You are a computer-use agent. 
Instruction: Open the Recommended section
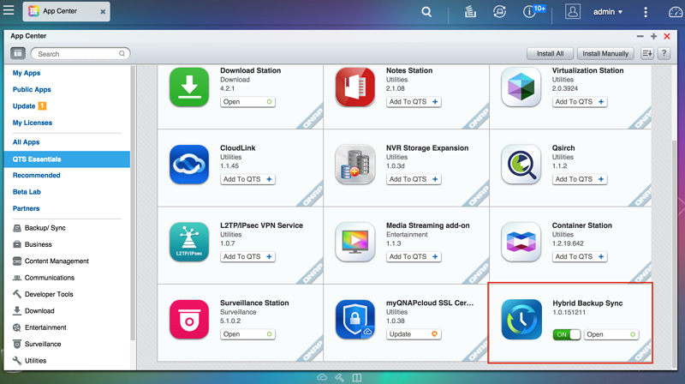tap(36, 176)
